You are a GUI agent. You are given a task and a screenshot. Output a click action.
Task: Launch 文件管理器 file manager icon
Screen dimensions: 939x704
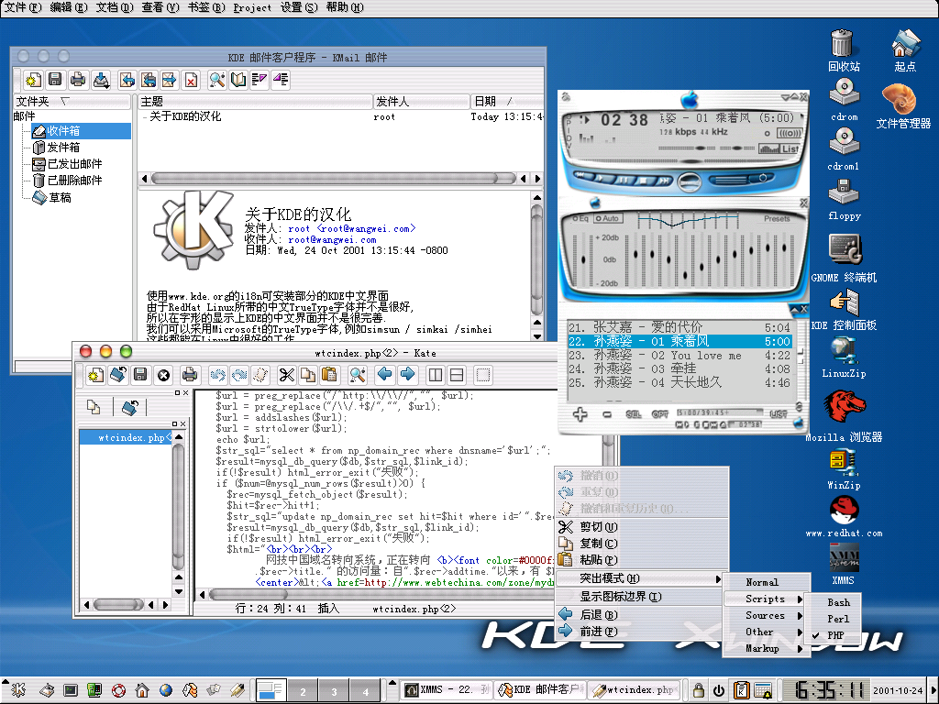pos(902,106)
